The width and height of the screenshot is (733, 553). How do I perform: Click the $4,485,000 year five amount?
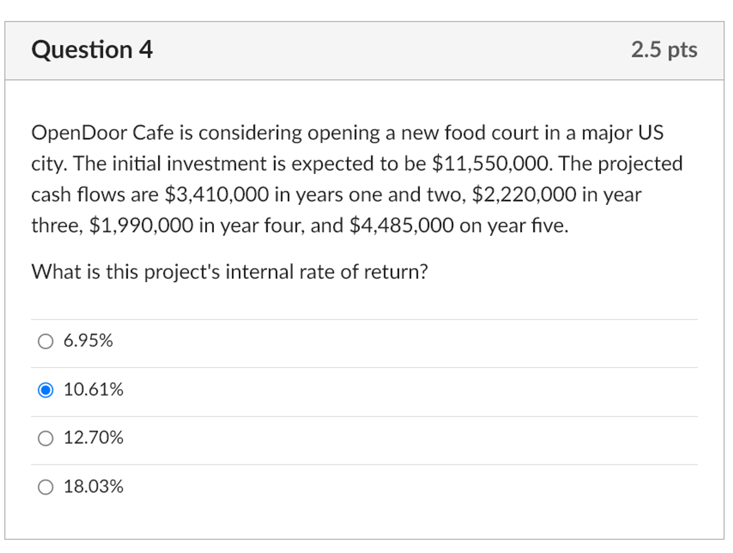coord(401,226)
